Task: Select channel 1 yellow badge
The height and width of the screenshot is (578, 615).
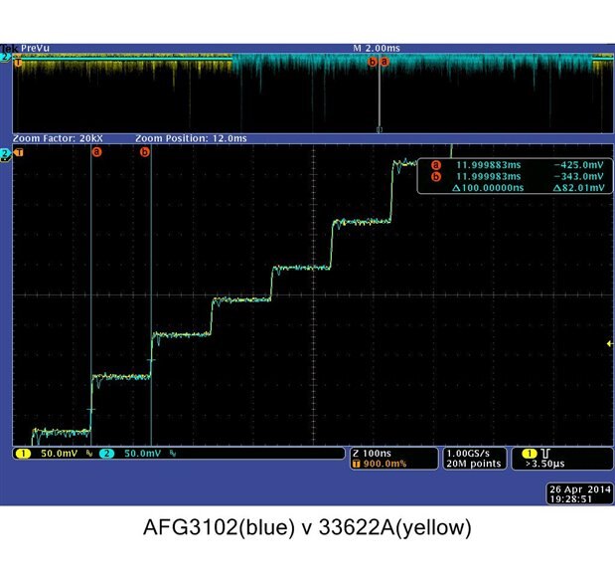Action: [x=23, y=454]
